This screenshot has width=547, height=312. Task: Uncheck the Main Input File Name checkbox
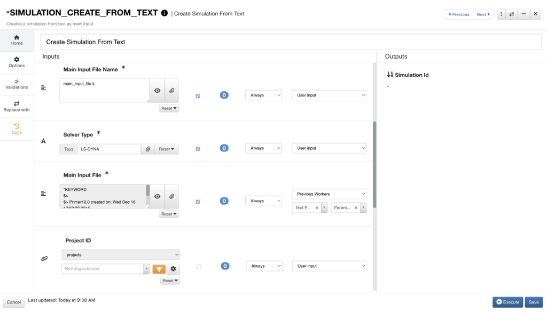click(x=198, y=96)
